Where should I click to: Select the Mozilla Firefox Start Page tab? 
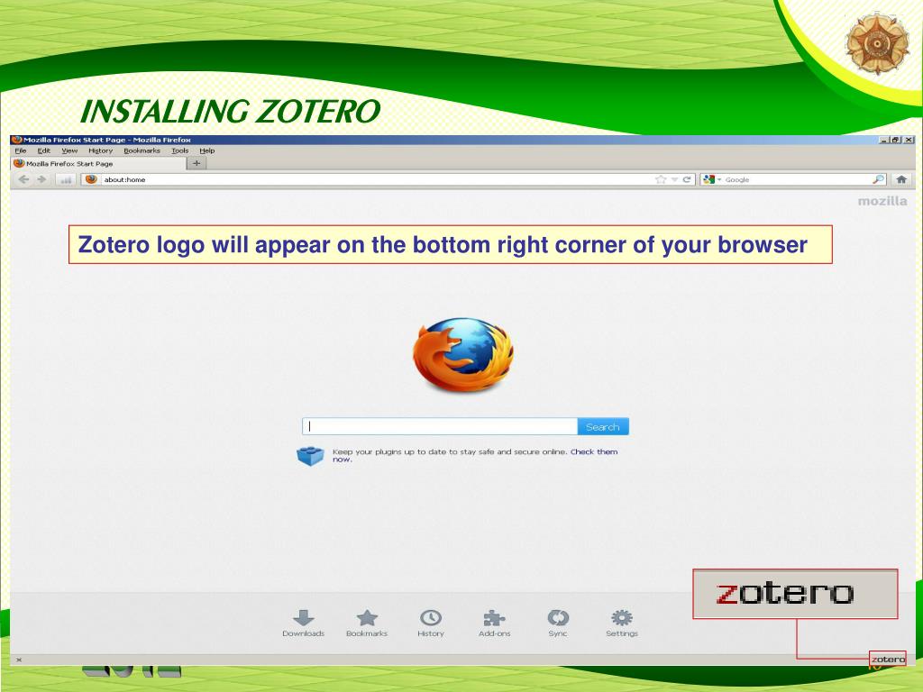[98, 164]
